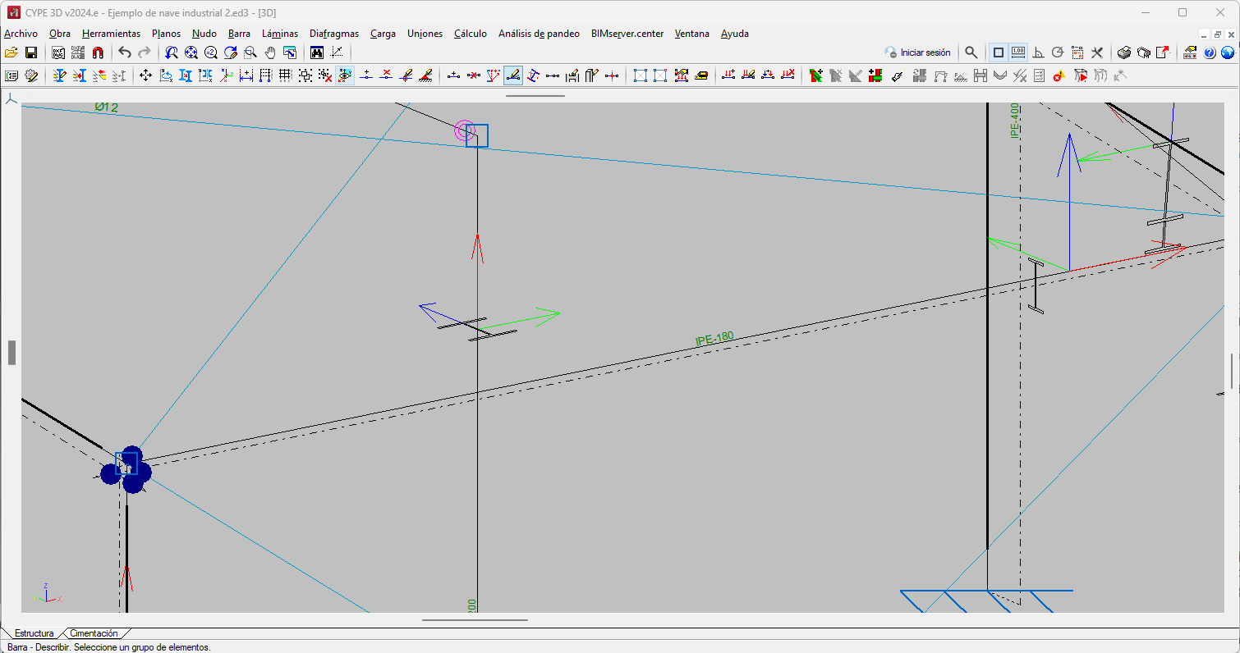Click the undo arrow icon
The height and width of the screenshot is (653, 1240).
click(x=125, y=53)
